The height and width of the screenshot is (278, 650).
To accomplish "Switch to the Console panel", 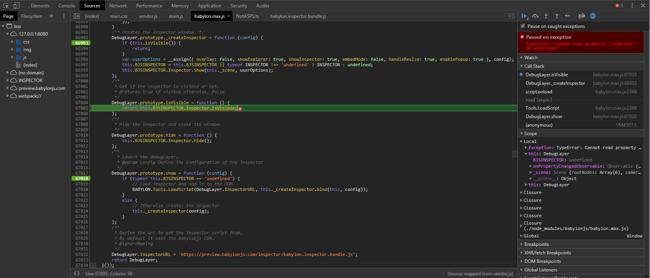I will pyautogui.click(x=67, y=6).
